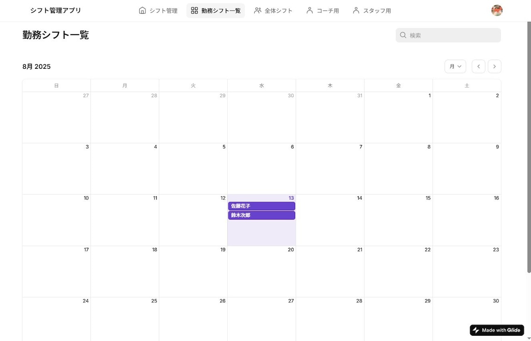
Task: Select the 水 weekday column header
Action: [x=262, y=86]
